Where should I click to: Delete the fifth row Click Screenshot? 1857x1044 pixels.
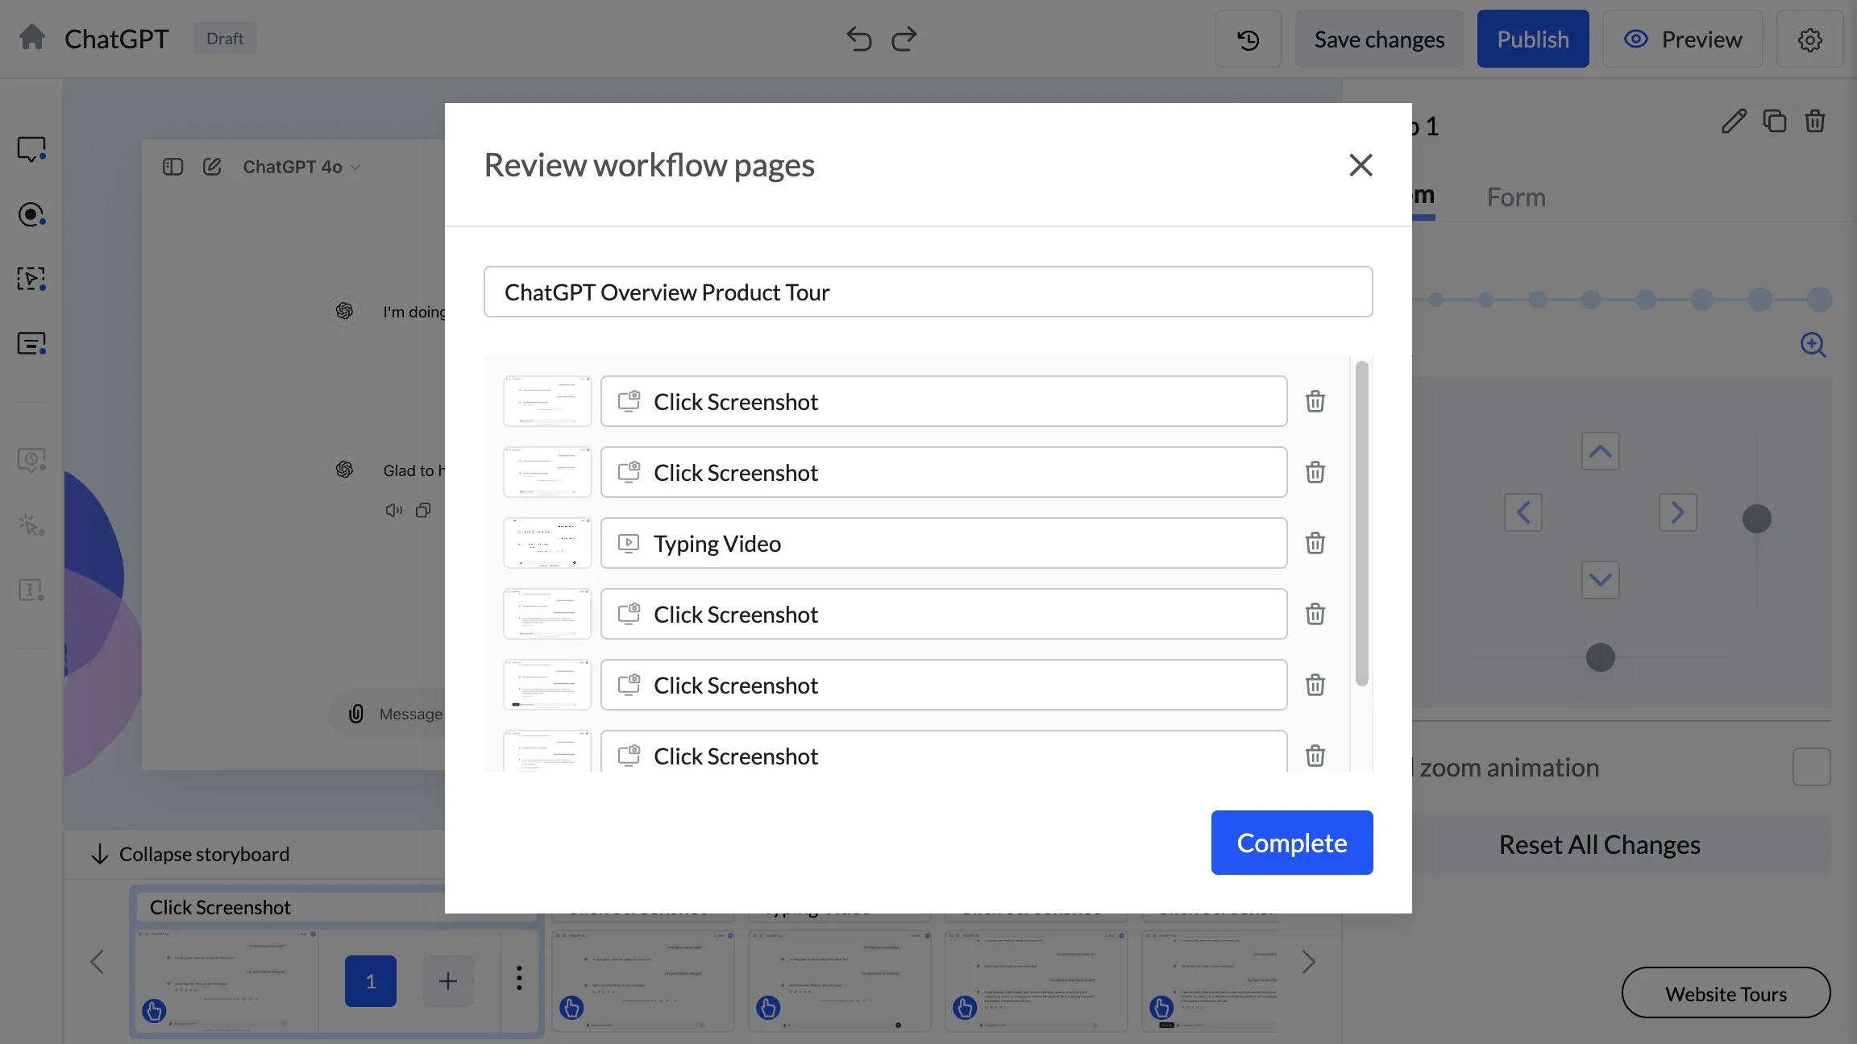point(1315,685)
